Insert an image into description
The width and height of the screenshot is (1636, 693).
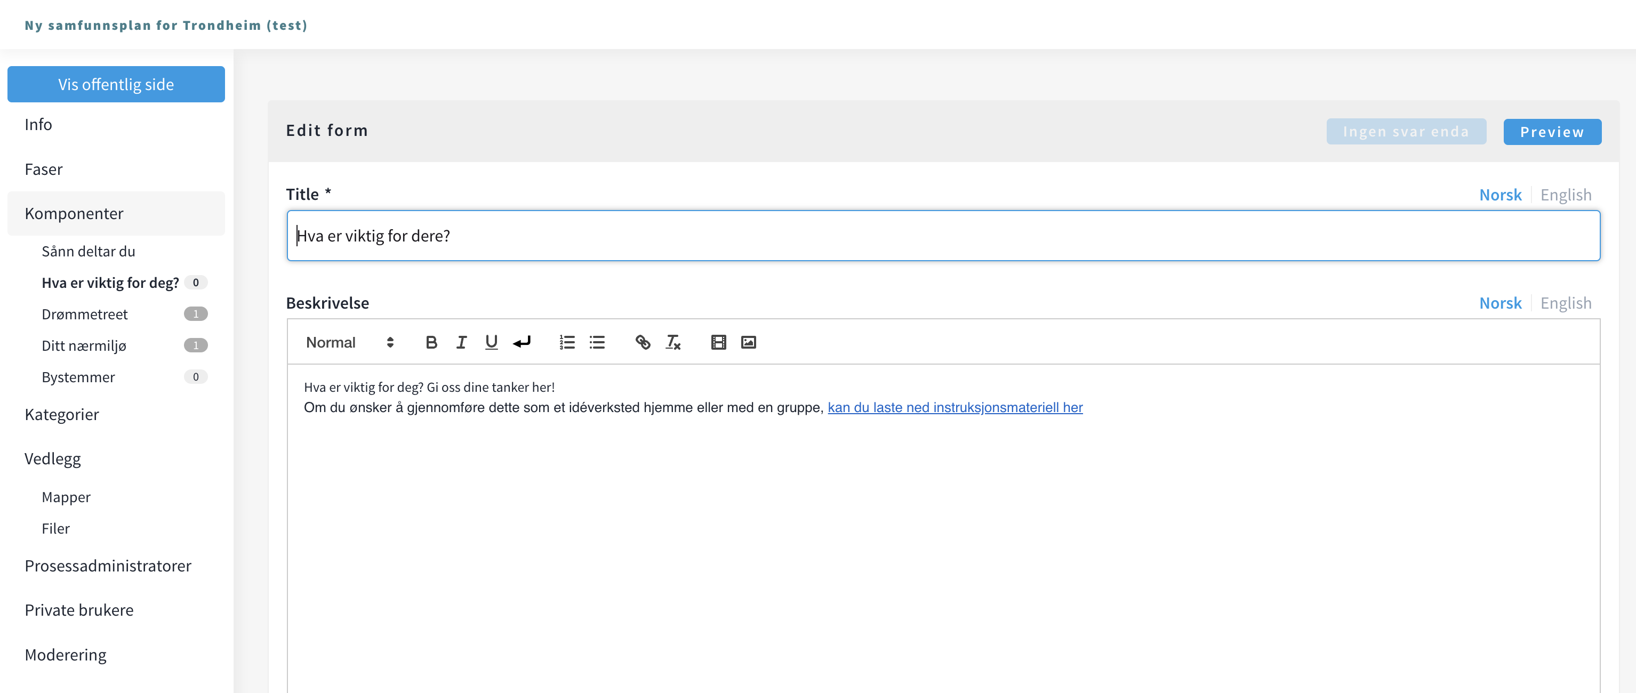[748, 343]
